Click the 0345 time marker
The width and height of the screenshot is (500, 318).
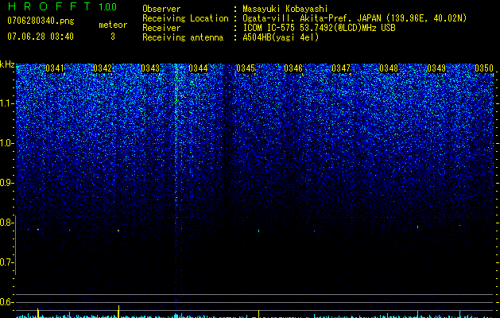tap(246, 68)
